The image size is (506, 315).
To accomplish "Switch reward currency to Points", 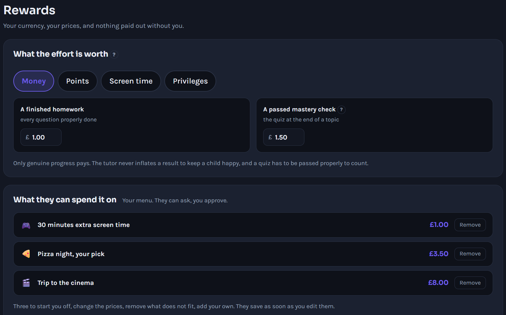I will [77, 81].
